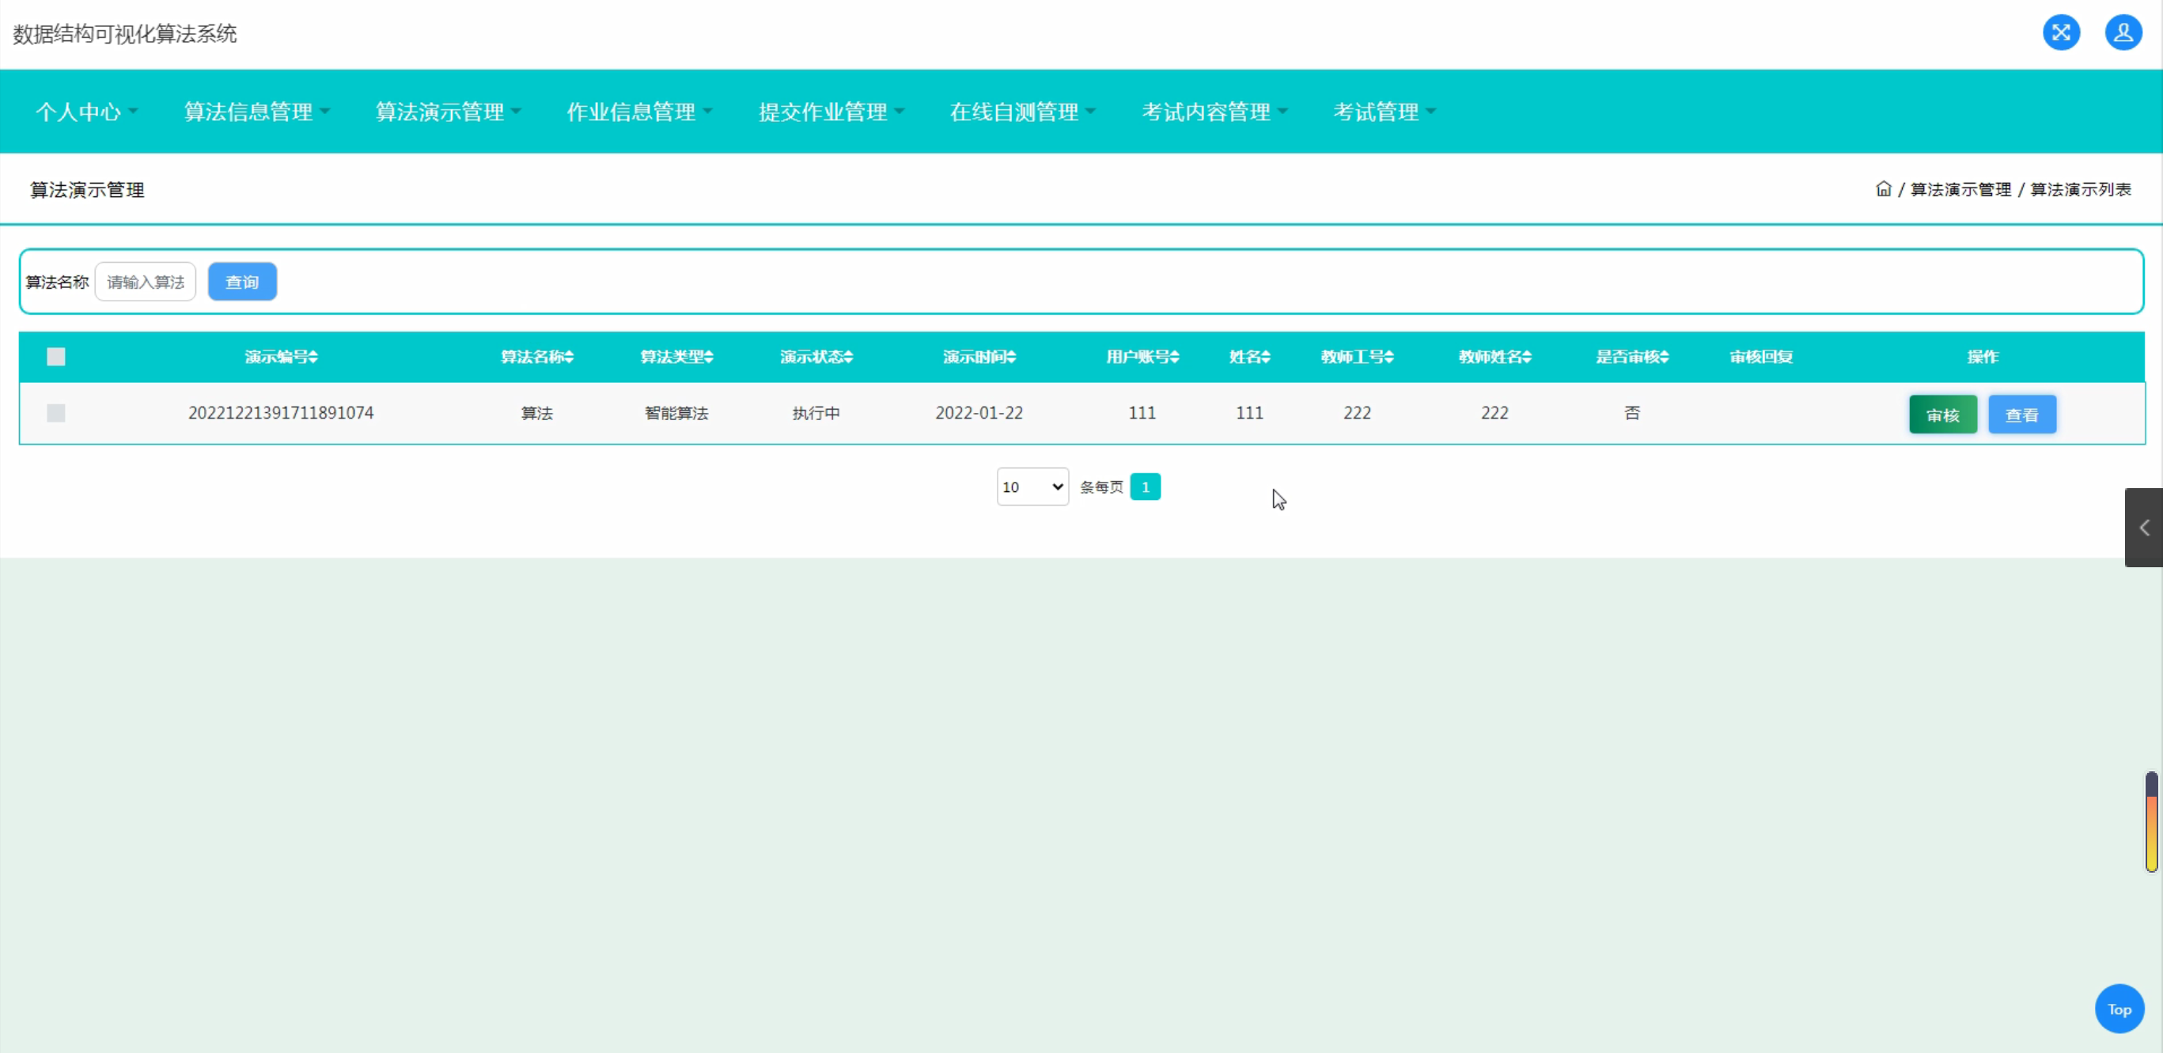Focus the 算法名称 input field
Viewport: 2163px width, 1053px height.
pyautogui.click(x=146, y=282)
